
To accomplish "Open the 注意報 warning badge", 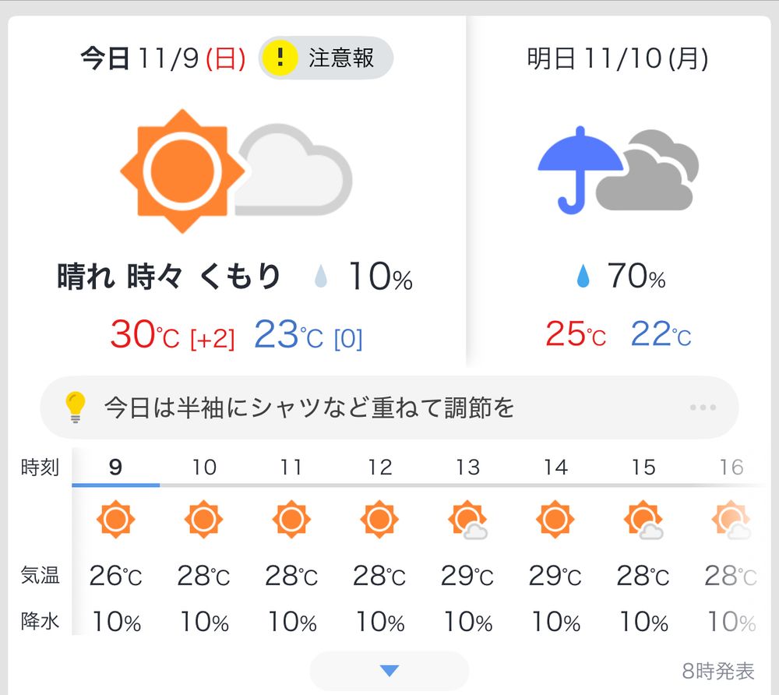I will coord(326,58).
